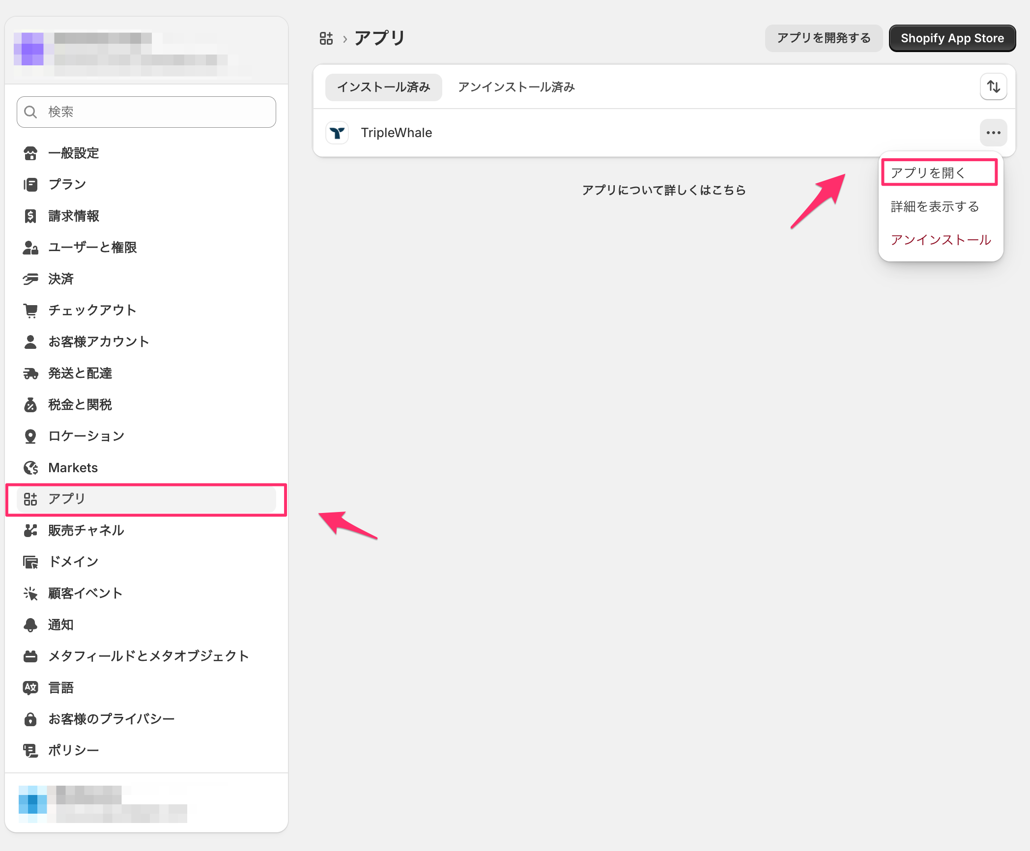Viewport: 1030px width, 851px height.
Task: Go to ドメイン settings
Action: 146,562
